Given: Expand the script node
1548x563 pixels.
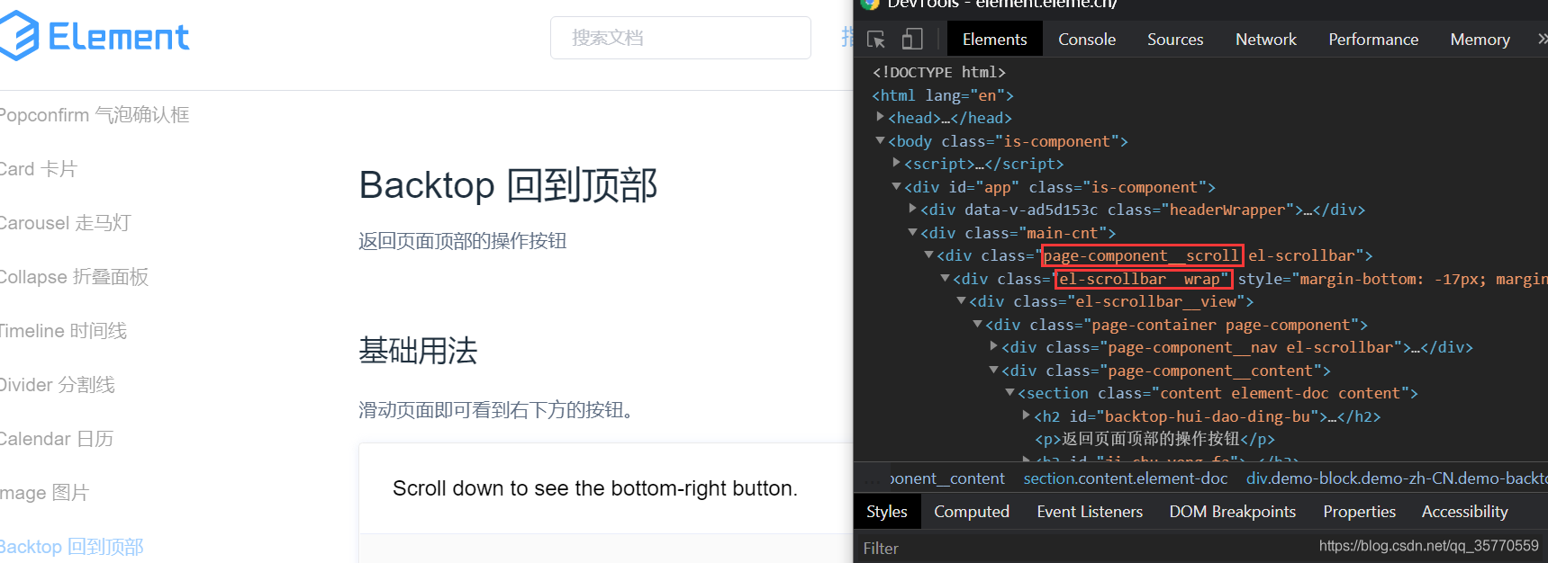Looking at the screenshot, I should click(897, 163).
